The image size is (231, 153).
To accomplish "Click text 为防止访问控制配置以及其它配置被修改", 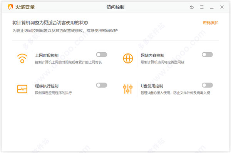I will (x=48, y=31).
